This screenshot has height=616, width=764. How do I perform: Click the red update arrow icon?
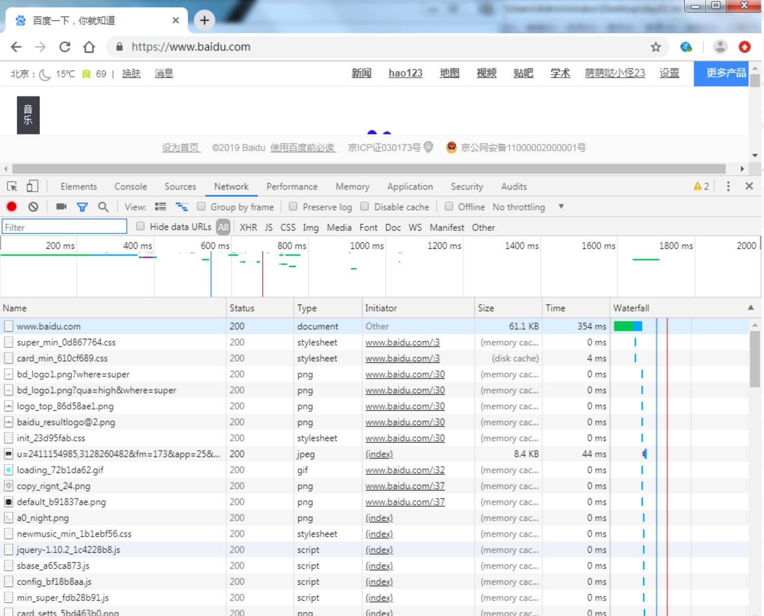click(744, 47)
